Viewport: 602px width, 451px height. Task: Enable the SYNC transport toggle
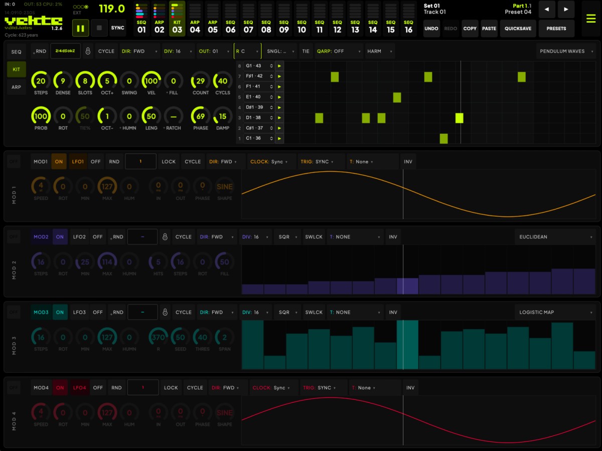(118, 28)
